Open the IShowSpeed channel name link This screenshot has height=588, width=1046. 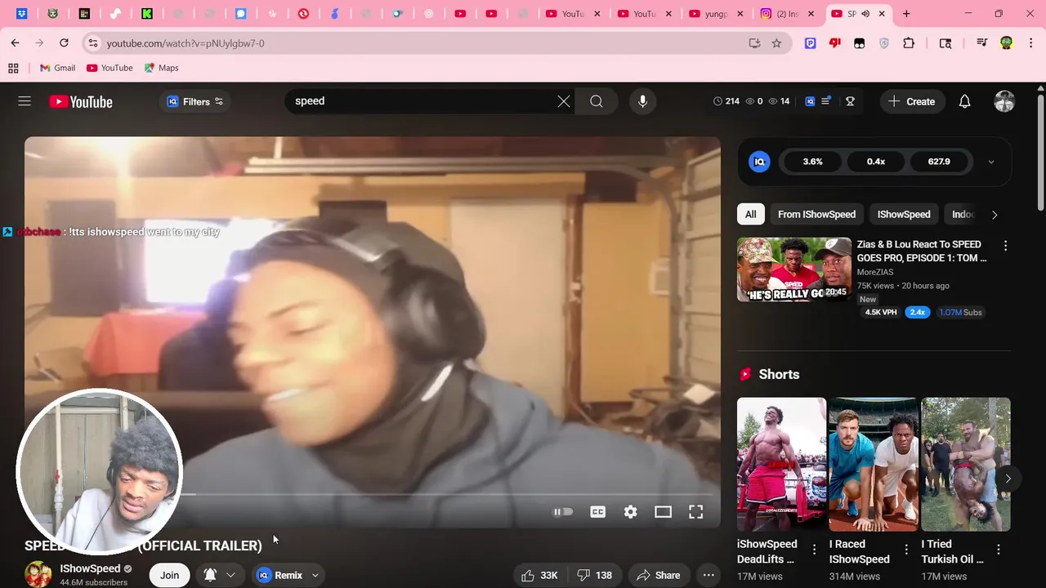click(90, 568)
